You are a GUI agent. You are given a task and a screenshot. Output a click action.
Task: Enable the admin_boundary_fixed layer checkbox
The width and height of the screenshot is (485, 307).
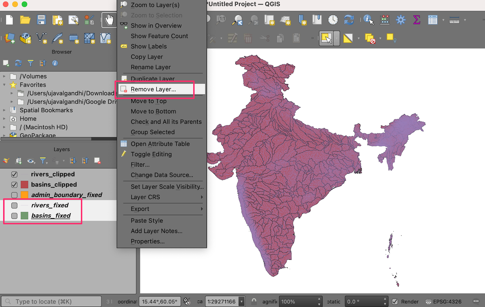coord(15,195)
